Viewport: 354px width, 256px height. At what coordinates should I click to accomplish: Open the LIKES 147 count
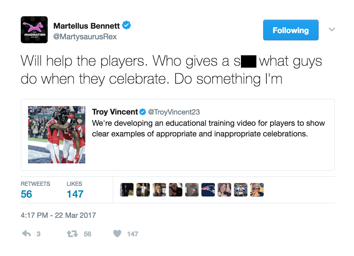tap(75, 190)
